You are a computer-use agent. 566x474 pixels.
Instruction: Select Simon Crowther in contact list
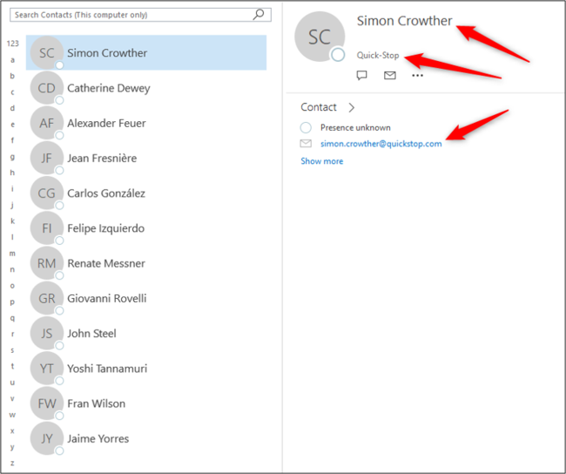coord(146,53)
